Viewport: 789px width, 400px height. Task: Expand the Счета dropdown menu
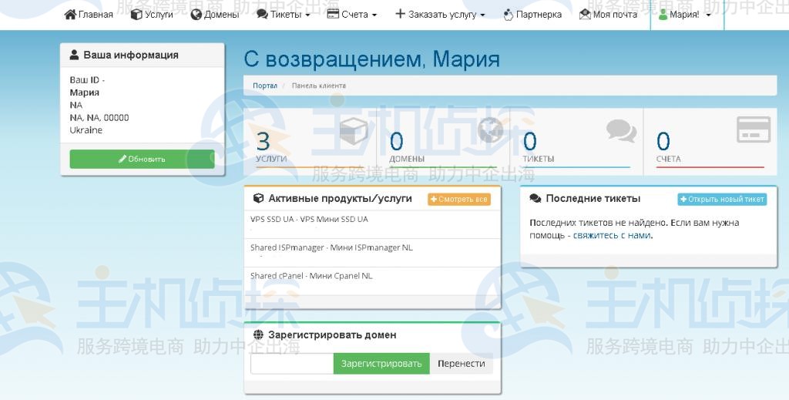(351, 15)
